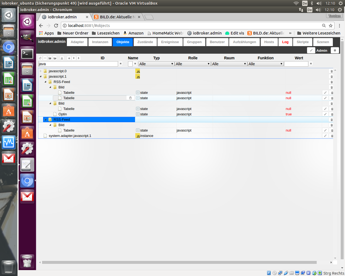This screenshot has width=345, height=276.
Task: Switch to the Instanzen tab
Action: pos(100,42)
